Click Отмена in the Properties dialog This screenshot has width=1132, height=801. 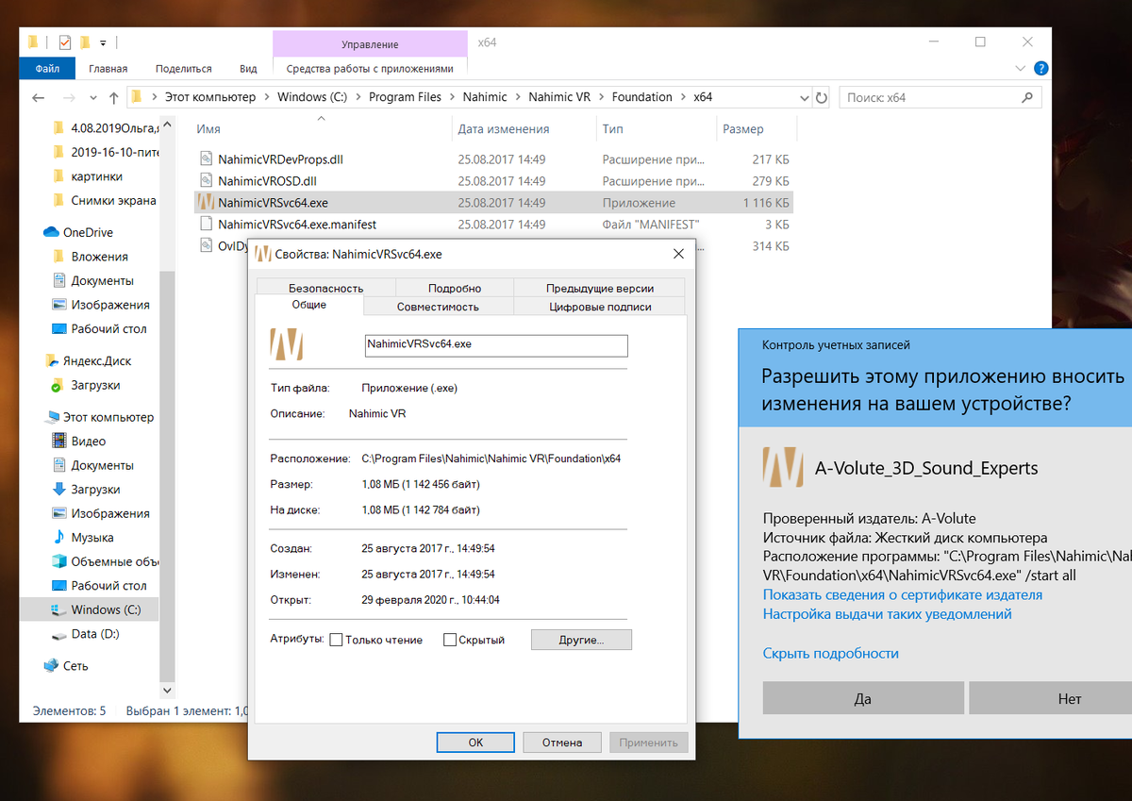point(562,743)
